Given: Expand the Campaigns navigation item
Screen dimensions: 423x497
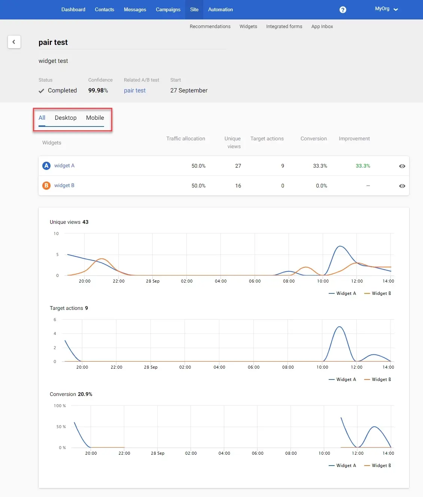Looking at the screenshot, I should 168,10.
